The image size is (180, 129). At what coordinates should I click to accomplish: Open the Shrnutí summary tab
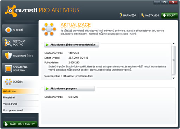[x=20, y=30]
